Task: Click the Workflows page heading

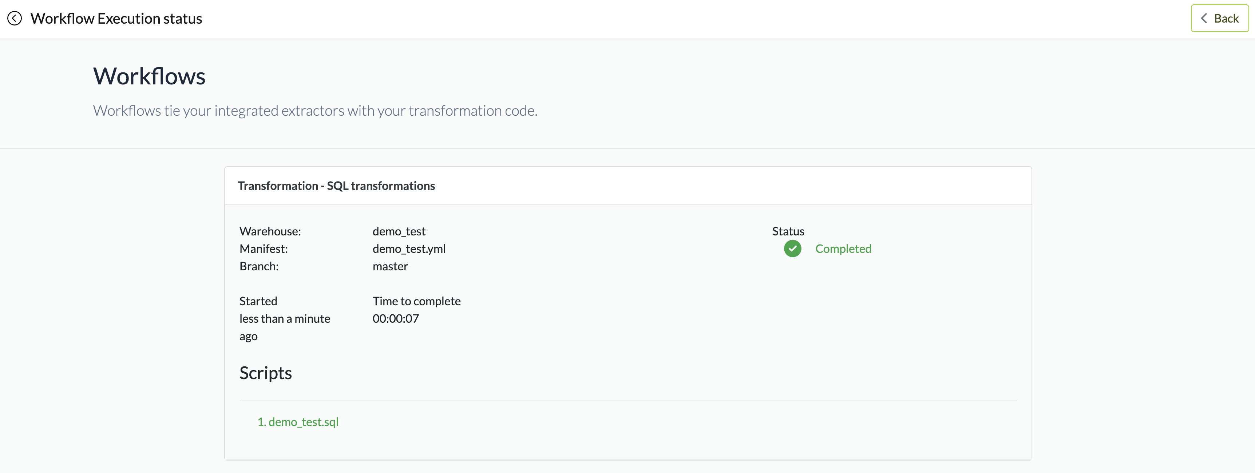Action: click(149, 76)
